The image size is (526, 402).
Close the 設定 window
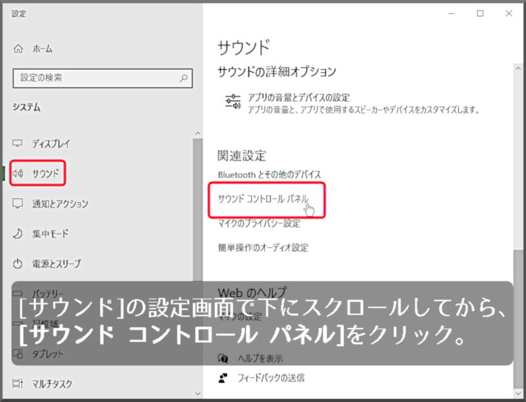point(509,13)
